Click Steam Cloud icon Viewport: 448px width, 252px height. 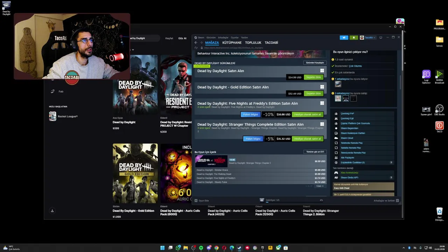point(336,138)
